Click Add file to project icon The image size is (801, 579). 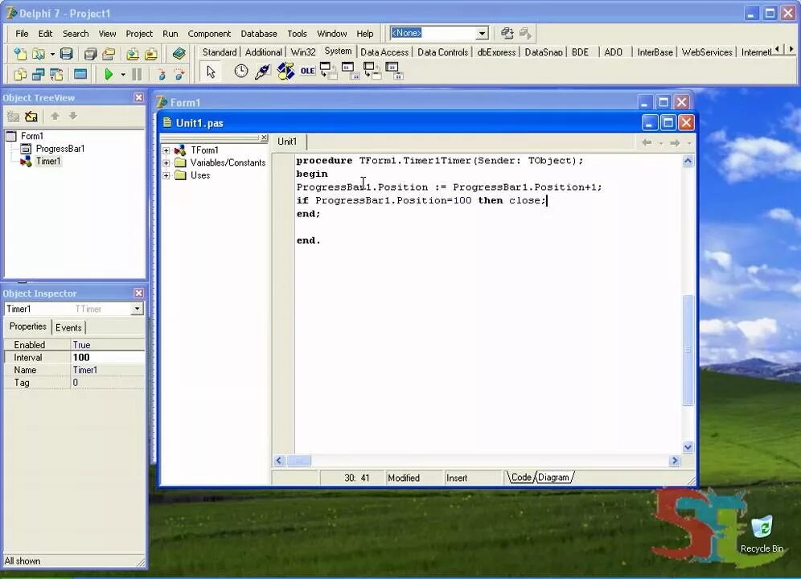click(x=133, y=54)
